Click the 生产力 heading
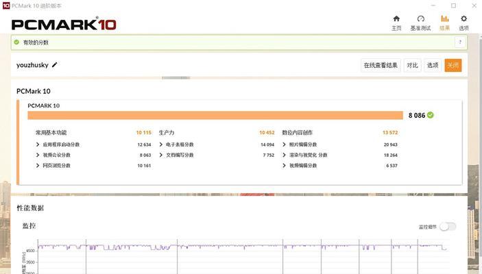This screenshot has height=274, width=482. point(167,132)
